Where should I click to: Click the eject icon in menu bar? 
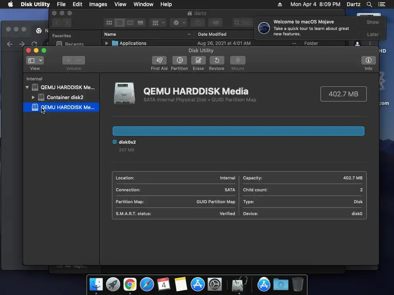coord(280,4)
